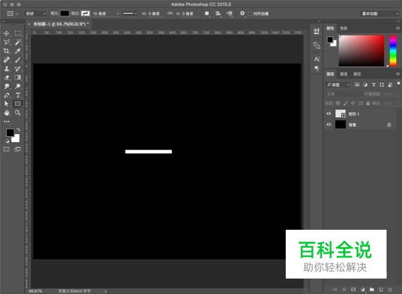Click the shape width W field

point(155,14)
